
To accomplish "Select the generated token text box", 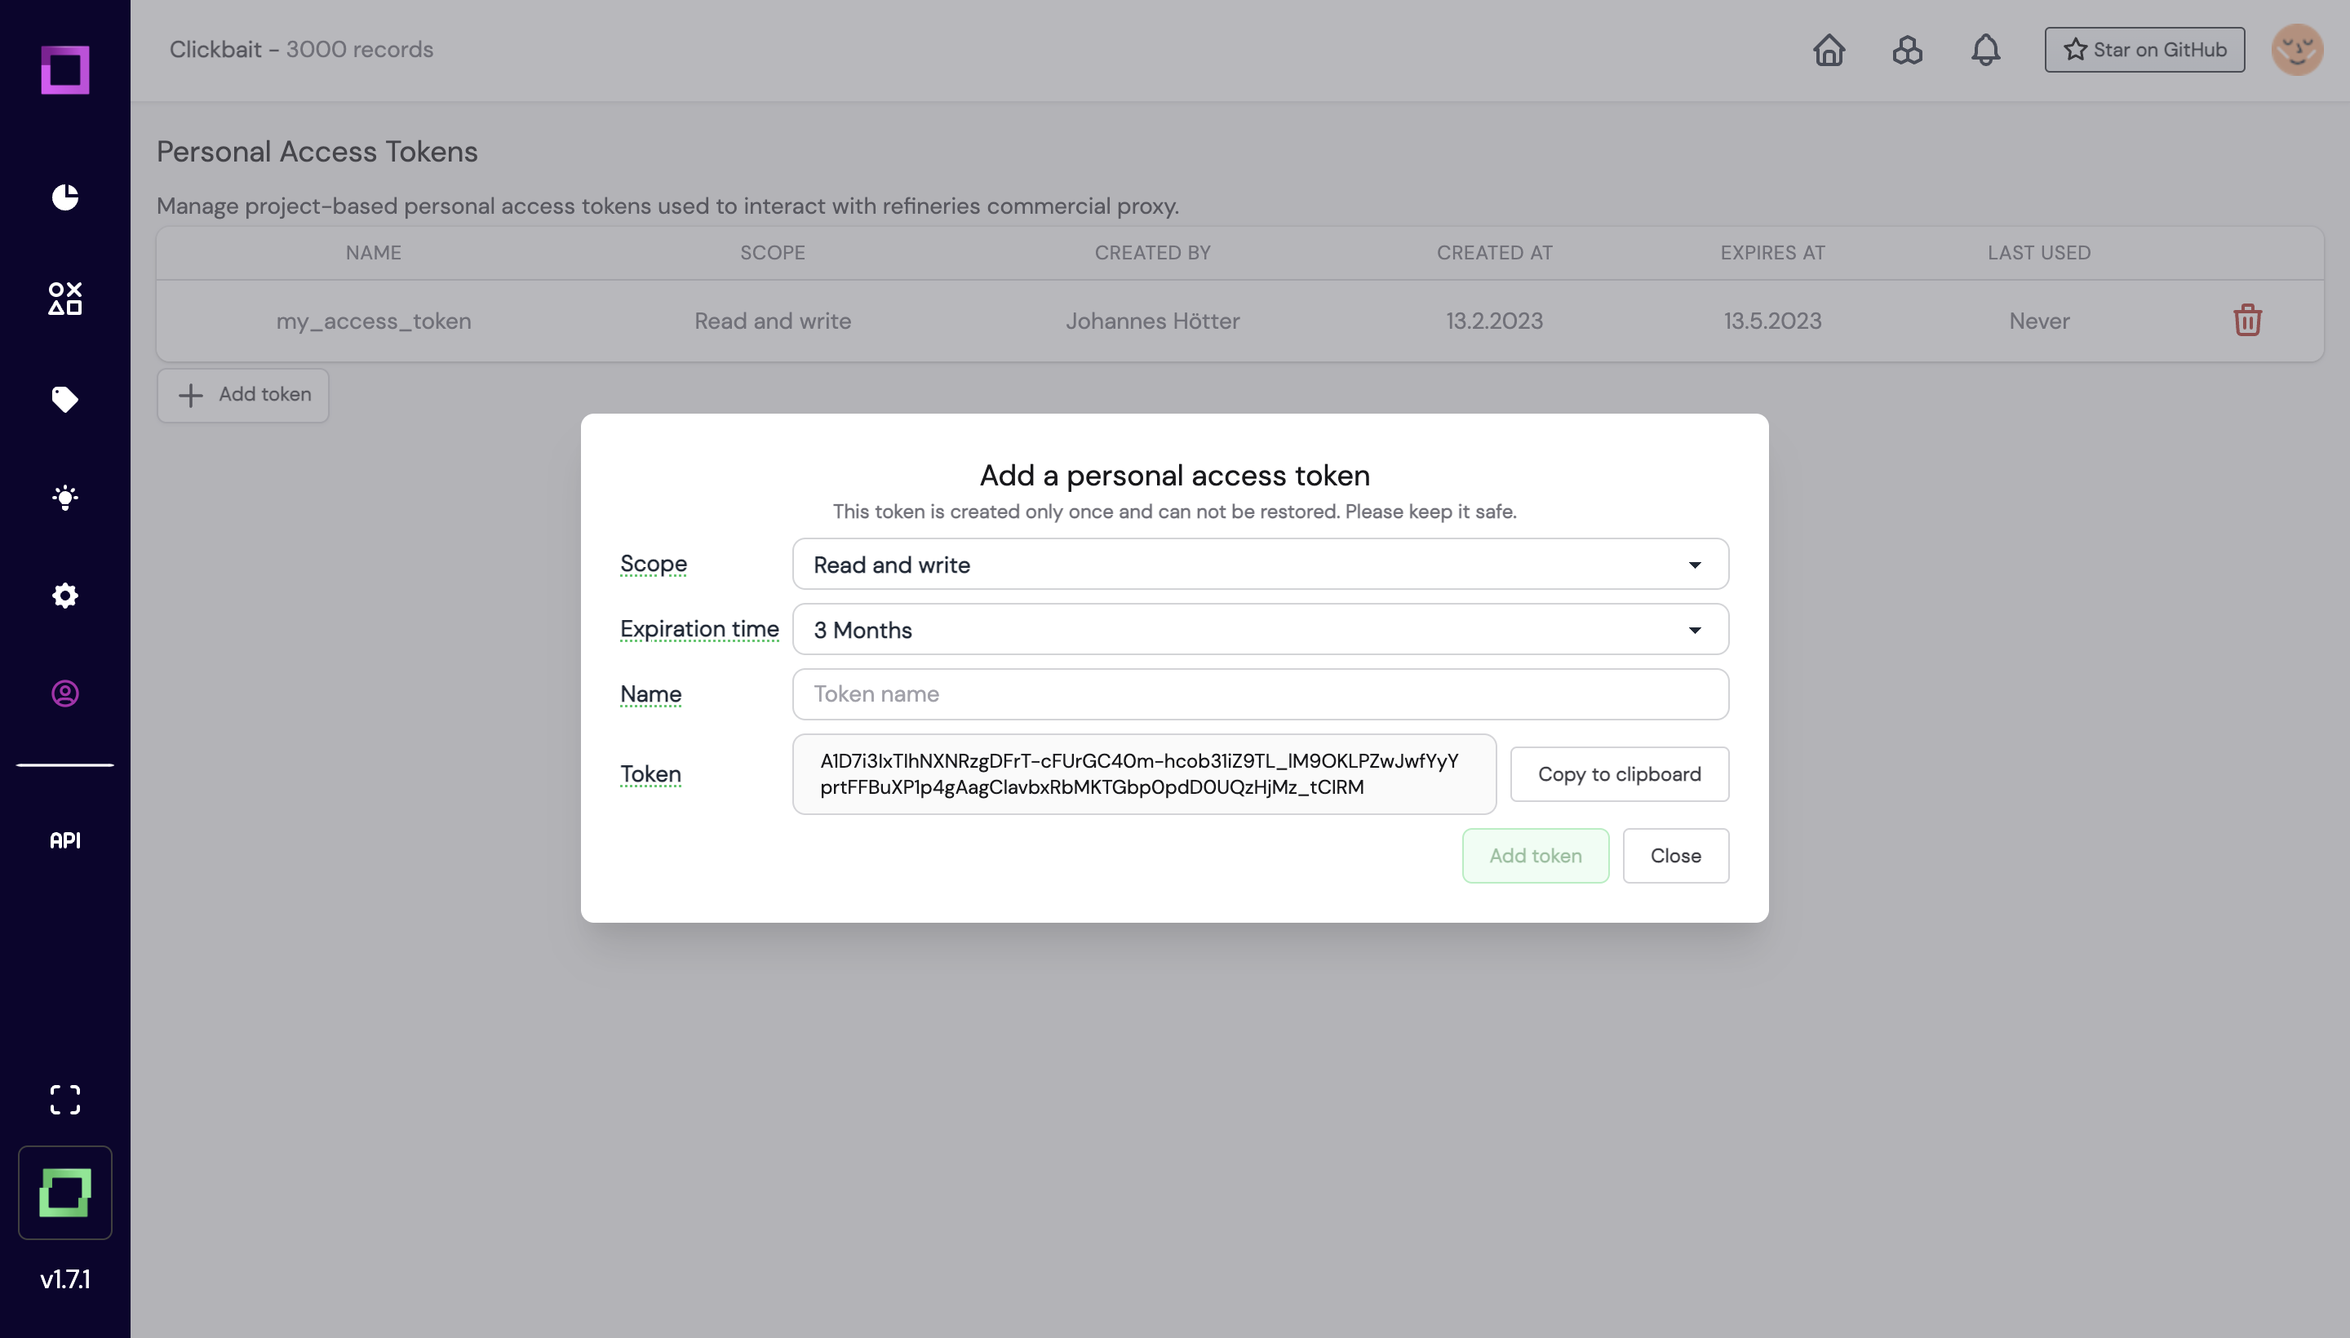I will 1144,773.
